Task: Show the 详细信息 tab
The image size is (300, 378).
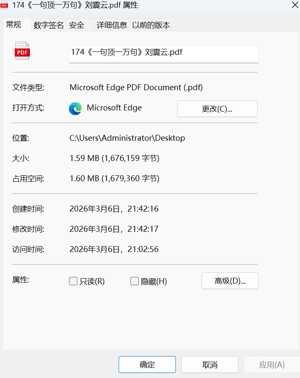Action: pos(112,25)
